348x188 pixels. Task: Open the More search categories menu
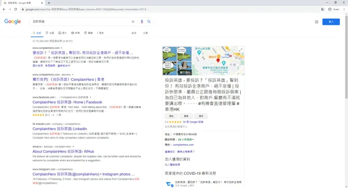pyautogui.click(x=100, y=33)
